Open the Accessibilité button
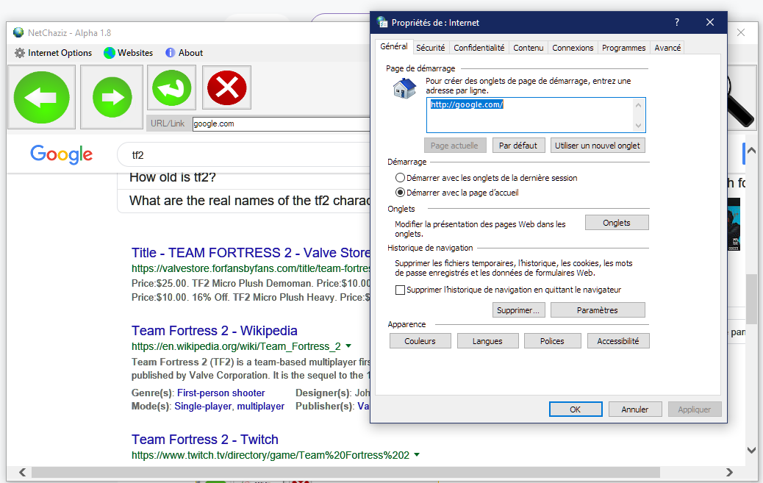Screen dimensions: 763x483 pos(618,341)
